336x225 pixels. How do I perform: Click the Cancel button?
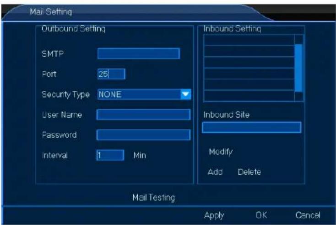pos(308,215)
